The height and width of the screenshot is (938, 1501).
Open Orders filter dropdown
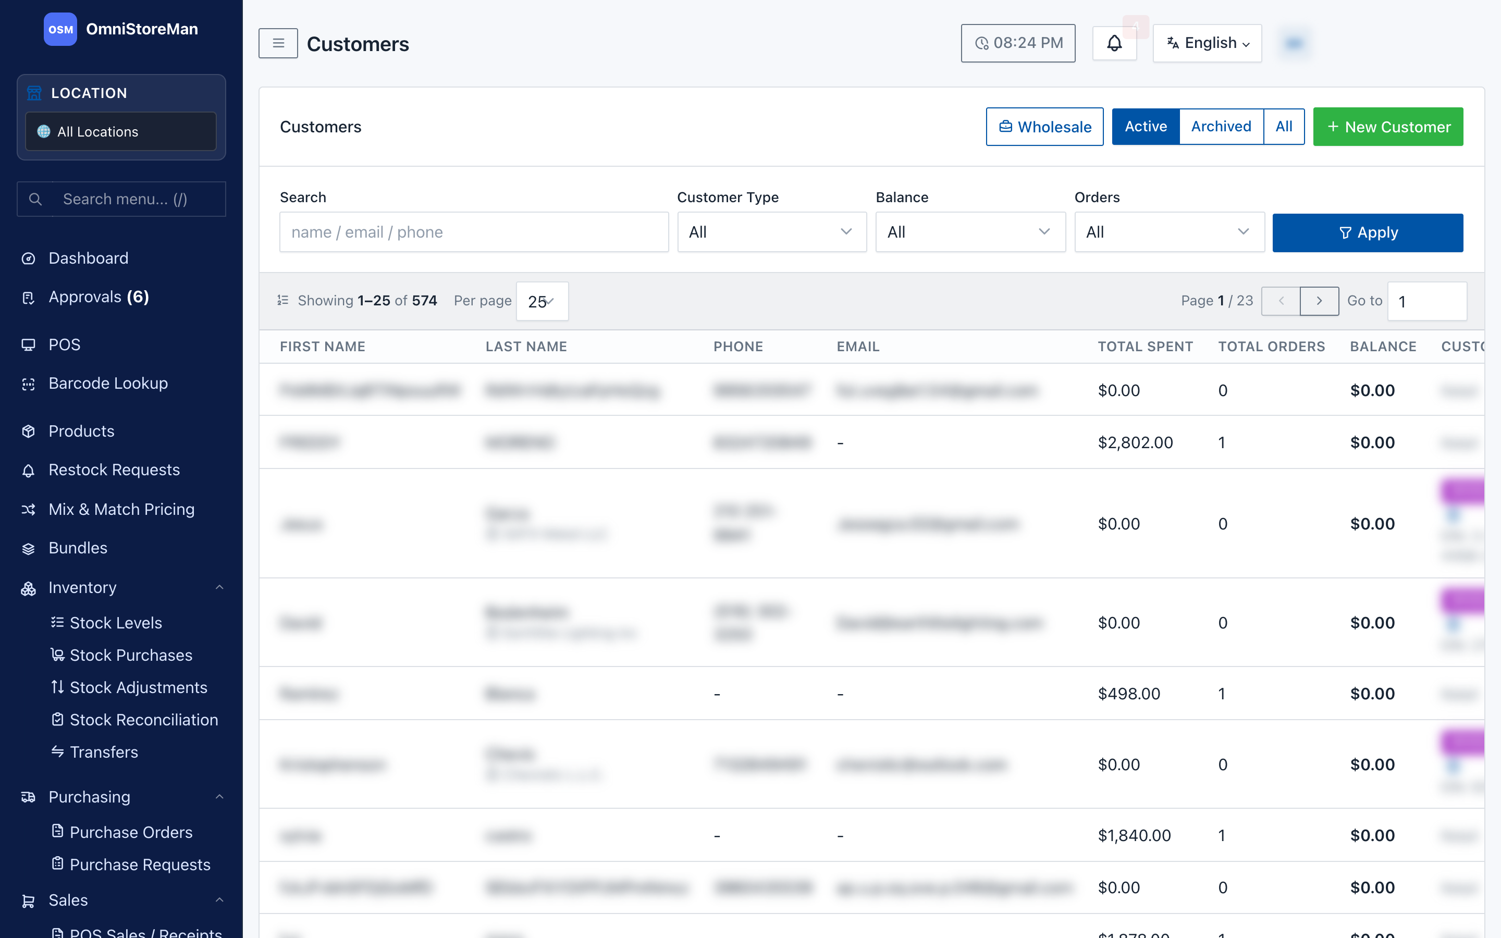(1169, 232)
